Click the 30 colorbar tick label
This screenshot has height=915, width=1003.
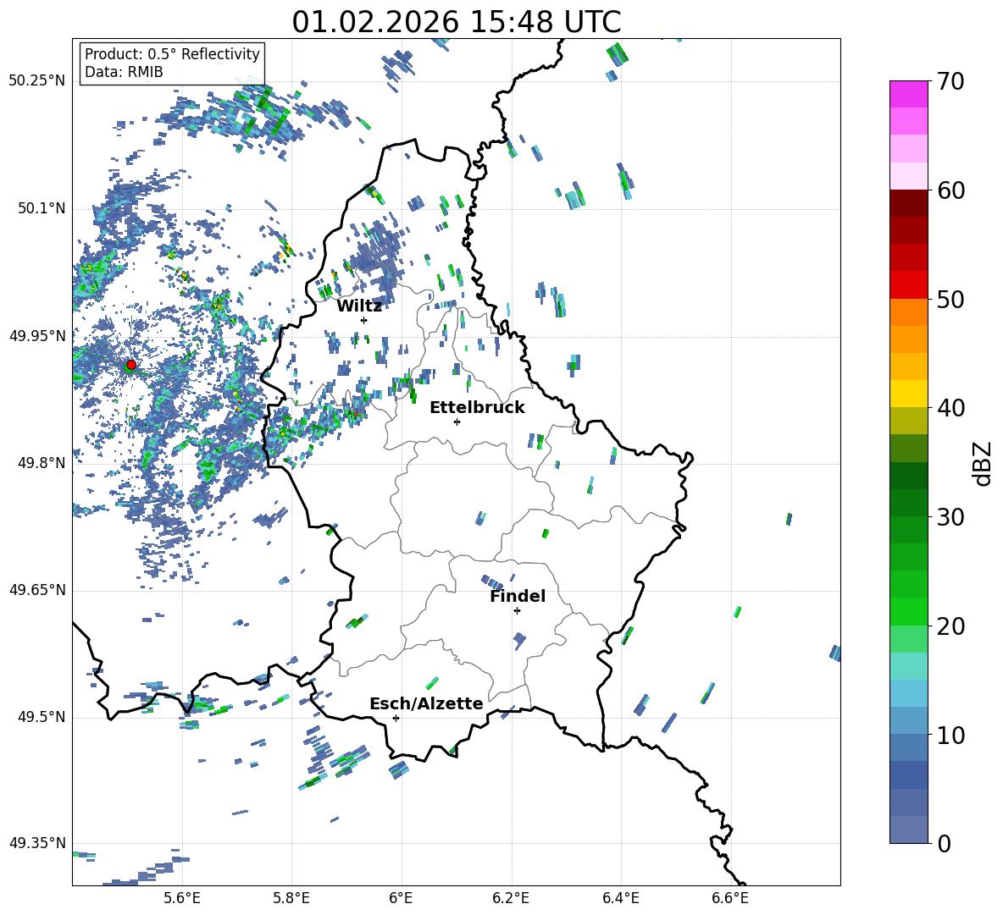[x=950, y=517]
